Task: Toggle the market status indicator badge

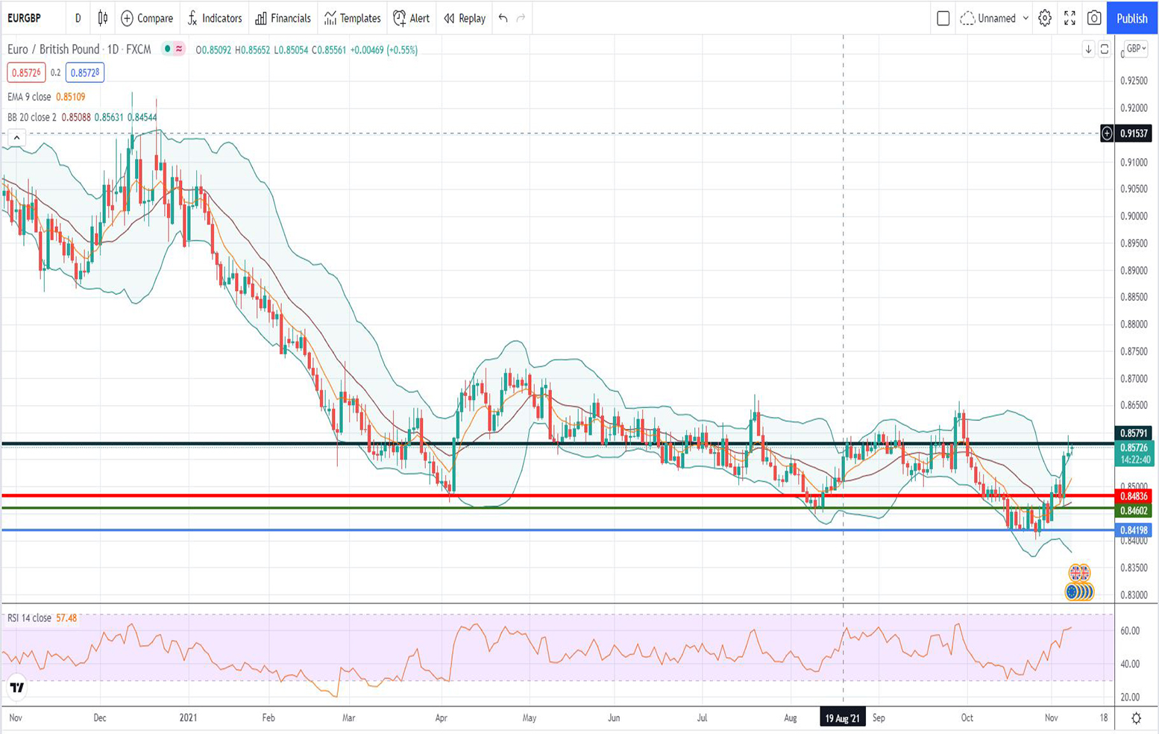Action: click(173, 49)
